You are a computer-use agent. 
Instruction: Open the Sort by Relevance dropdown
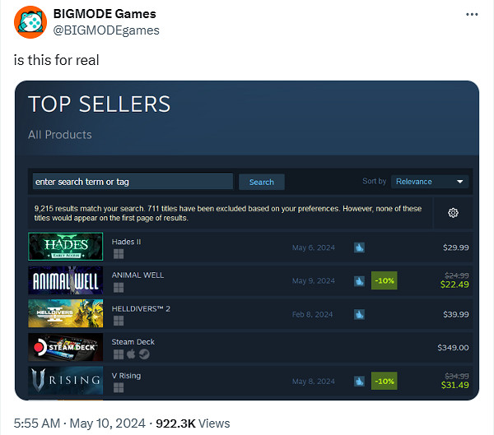point(430,181)
